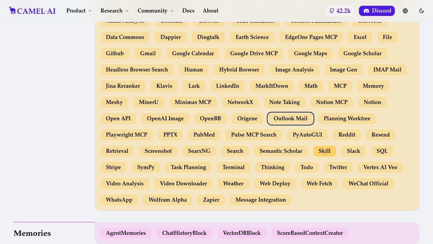Click the Headless Browser Search tag
The width and height of the screenshot is (433, 244).
pos(137,70)
